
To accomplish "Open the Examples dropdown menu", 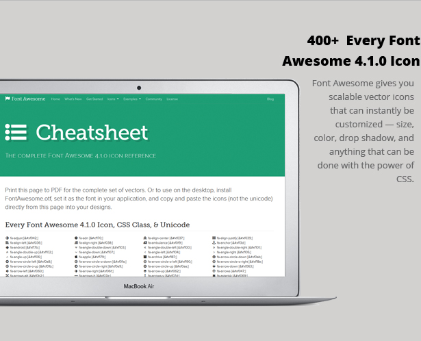I will (131, 99).
